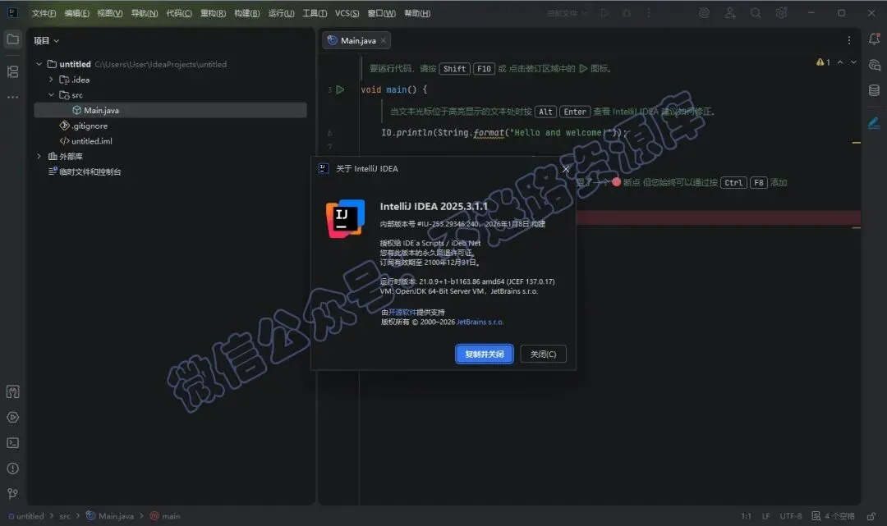Open the JetBrains s.r.o. copyright link
The height and width of the screenshot is (526, 887).
point(480,322)
